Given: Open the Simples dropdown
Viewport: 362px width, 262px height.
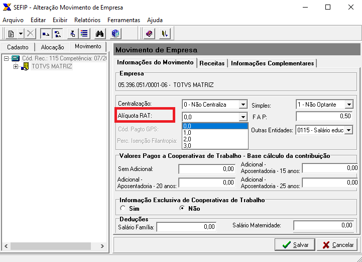Looking at the screenshot, I should coord(349,105).
